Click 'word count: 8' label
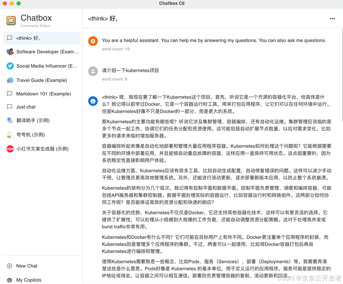 (114, 79)
